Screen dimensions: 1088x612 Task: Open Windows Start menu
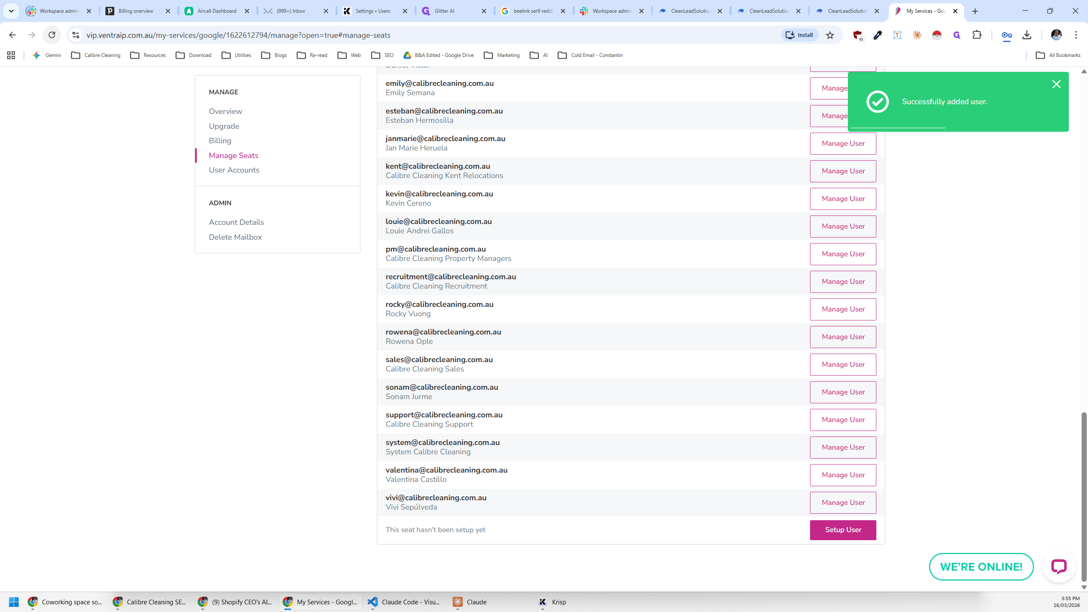click(x=14, y=602)
